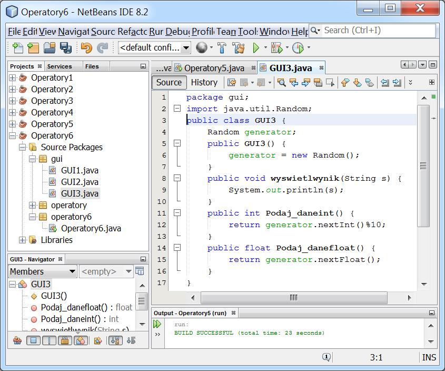Screen dimensions: 445x371
Task: Switch to the History view button
Action: tap(204, 82)
